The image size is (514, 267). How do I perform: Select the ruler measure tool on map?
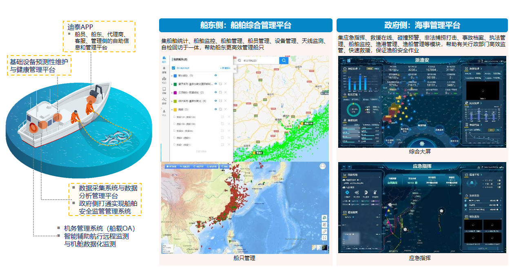point(324,231)
